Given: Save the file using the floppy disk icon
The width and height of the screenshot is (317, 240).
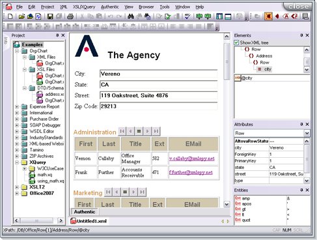Looking at the screenshot, I should [x=50, y=16].
